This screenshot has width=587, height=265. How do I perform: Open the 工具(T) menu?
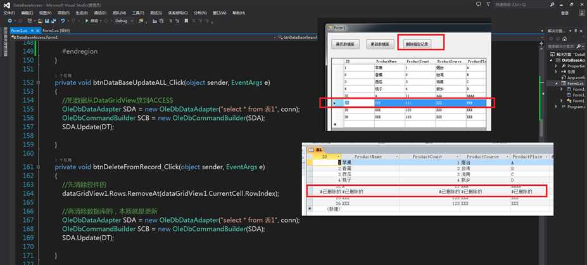pyautogui.click(x=138, y=13)
